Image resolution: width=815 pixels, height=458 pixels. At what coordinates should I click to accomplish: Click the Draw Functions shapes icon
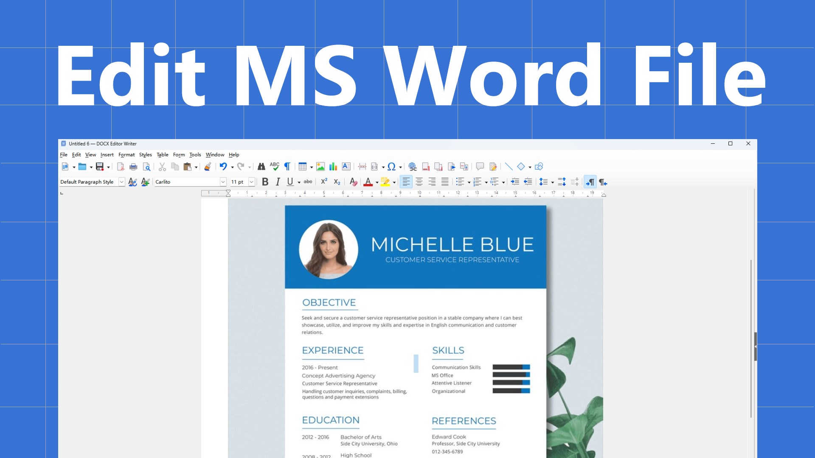point(539,167)
